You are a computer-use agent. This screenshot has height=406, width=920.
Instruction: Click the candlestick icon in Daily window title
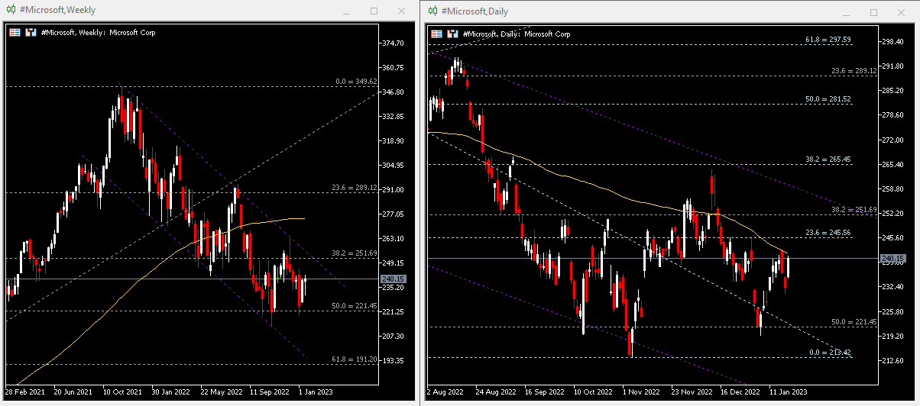click(433, 11)
